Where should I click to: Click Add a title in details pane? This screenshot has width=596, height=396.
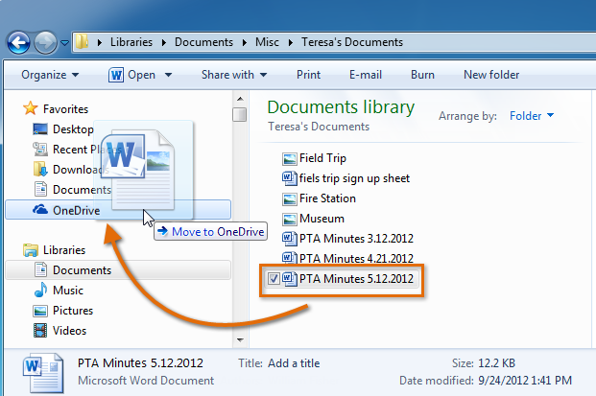(294, 363)
